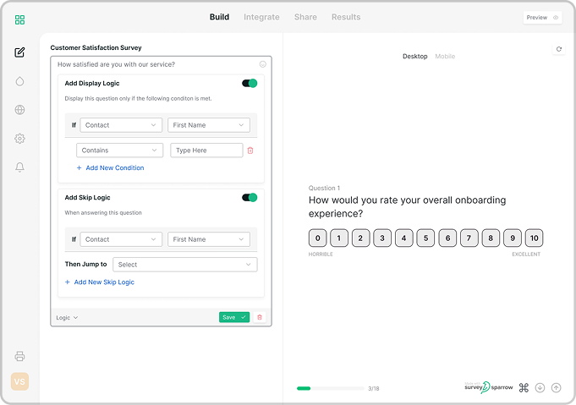576x405 pixels.
Task: Open the settings gear in sidebar
Action: (20, 139)
